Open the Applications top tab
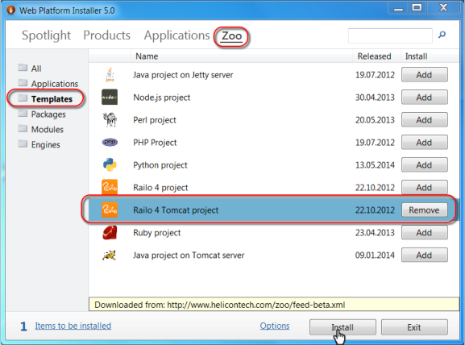The image size is (465, 345). pyautogui.click(x=176, y=35)
